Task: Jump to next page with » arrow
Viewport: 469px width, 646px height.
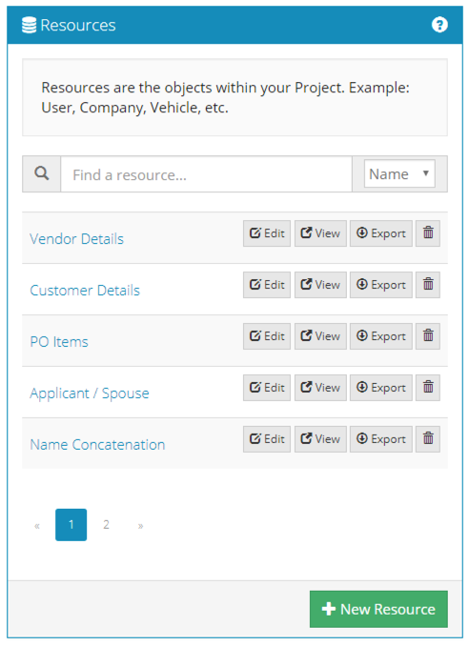Action: tap(140, 525)
